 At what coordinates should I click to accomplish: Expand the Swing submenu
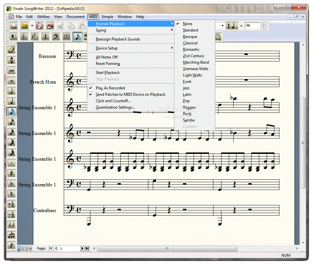click(131, 30)
